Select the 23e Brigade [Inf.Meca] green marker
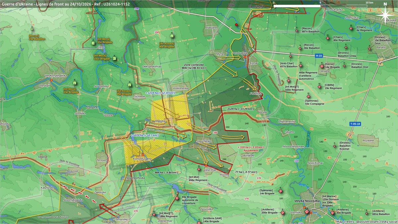Image resolution: width=398 pixels, height=224 pixels. click(x=74, y=83)
